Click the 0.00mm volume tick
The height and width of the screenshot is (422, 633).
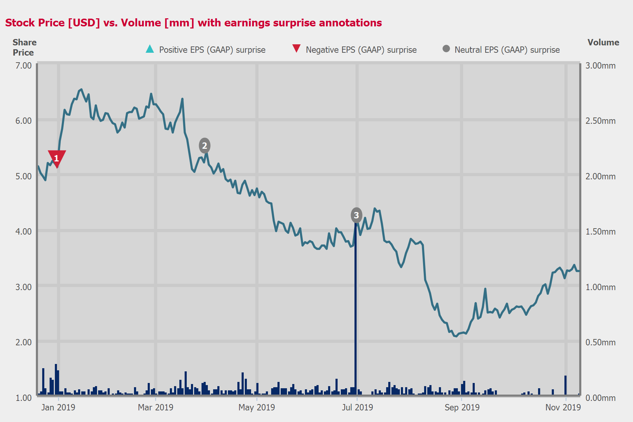pyautogui.click(x=600, y=398)
